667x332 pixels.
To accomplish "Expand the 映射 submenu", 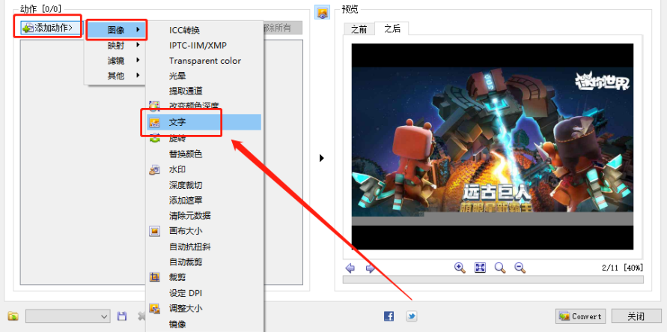I will tap(117, 45).
